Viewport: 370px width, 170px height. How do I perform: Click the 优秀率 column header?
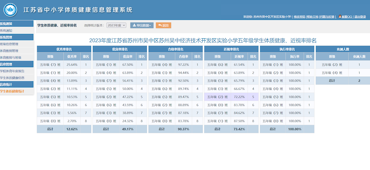pyautogui.click(x=72, y=57)
